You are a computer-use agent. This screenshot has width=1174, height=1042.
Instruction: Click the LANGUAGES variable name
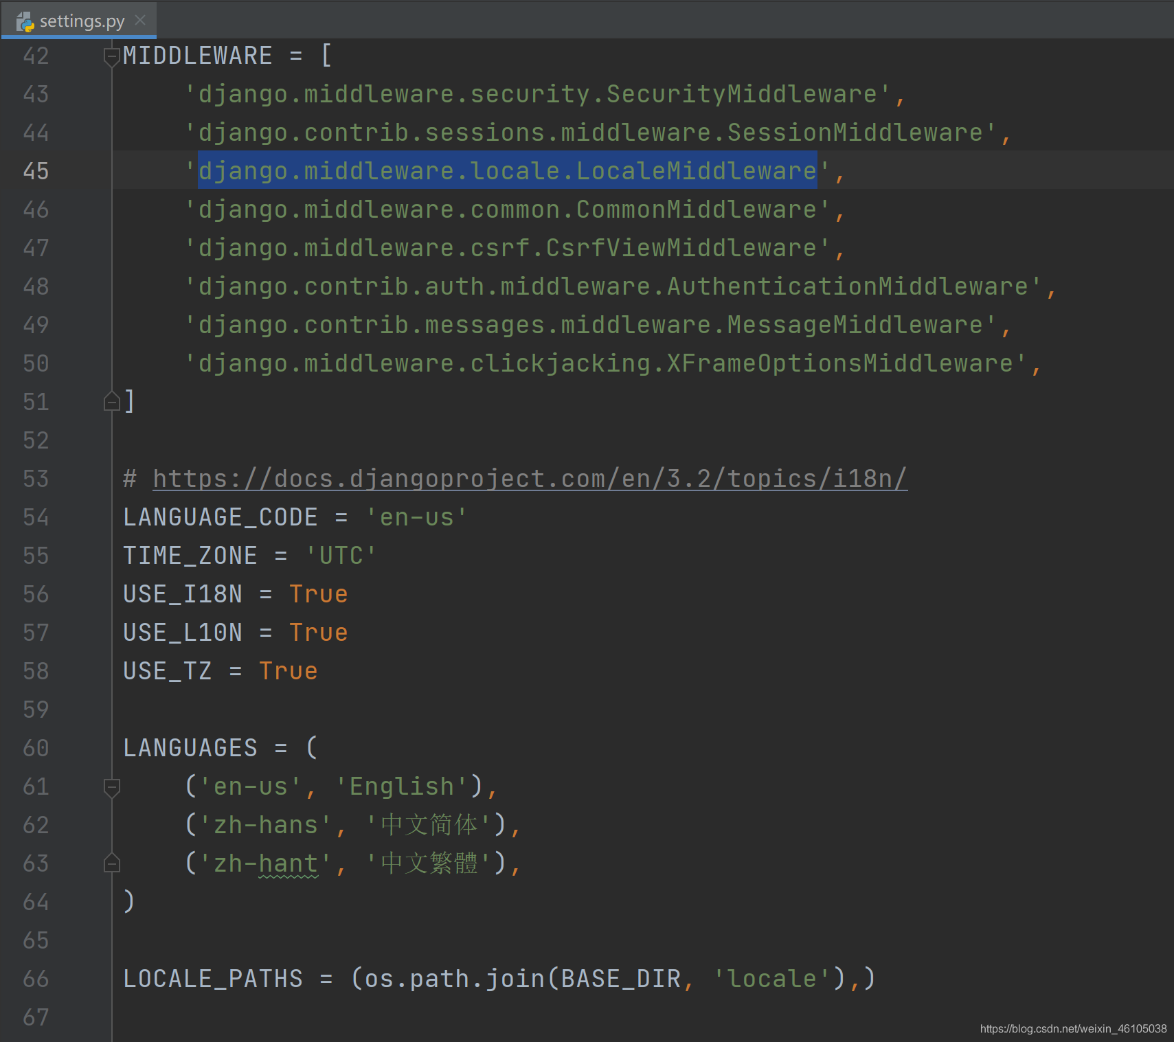(x=190, y=747)
